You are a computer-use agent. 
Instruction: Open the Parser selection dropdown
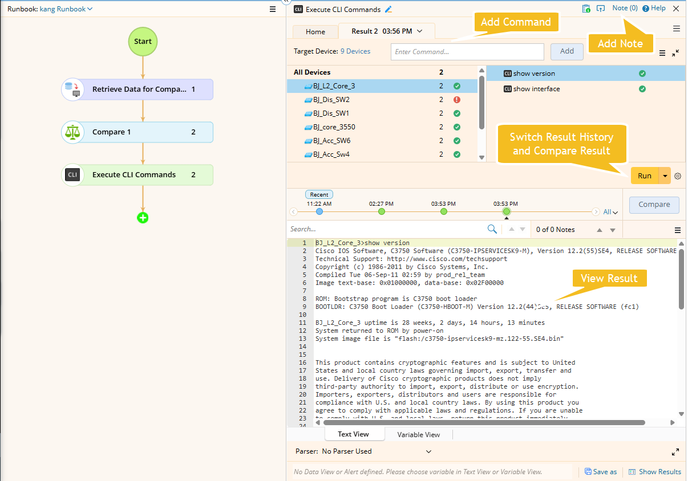click(429, 451)
